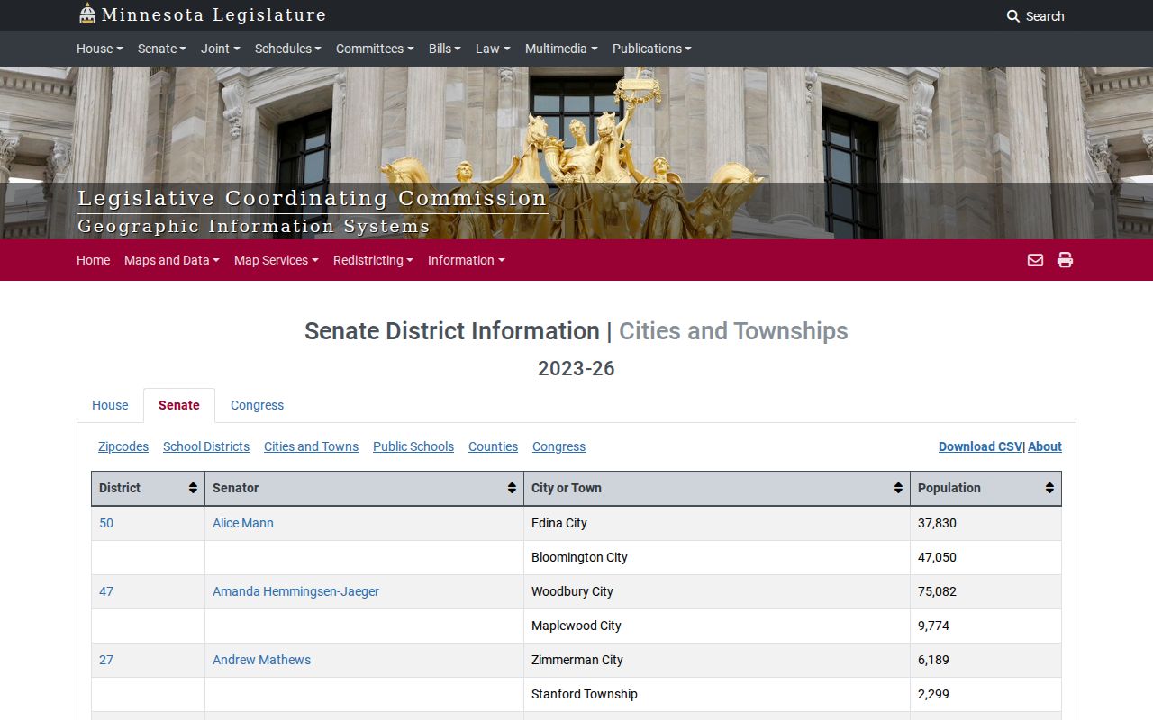Screen dimensions: 1153x720
Task: Select the Senate tab
Action: (x=179, y=405)
